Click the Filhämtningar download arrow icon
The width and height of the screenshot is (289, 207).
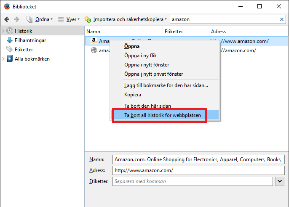(10, 40)
